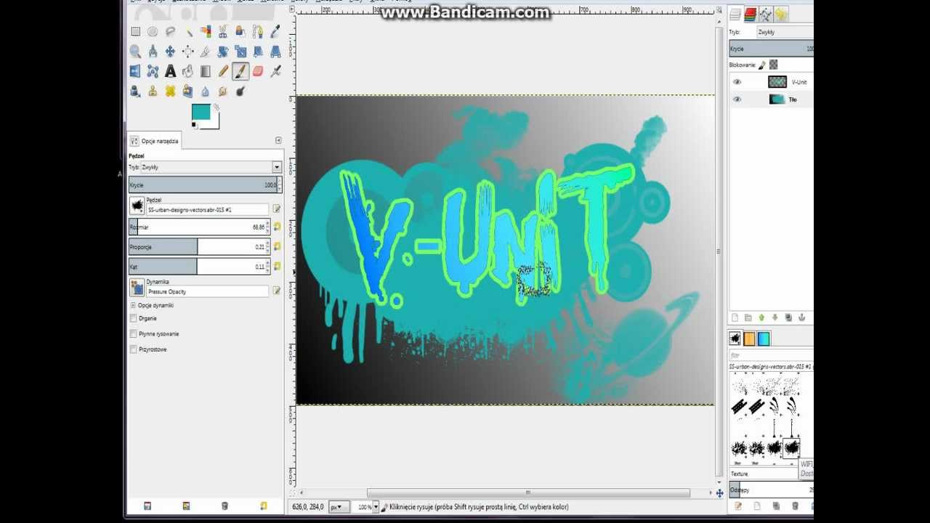Select the Select by Color tool
Image resolution: width=930 pixels, height=523 pixels.
pos(206,31)
